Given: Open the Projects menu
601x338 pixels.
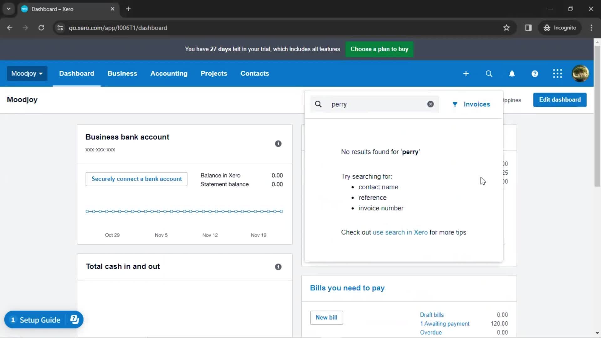Looking at the screenshot, I should (x=214, y=74).
